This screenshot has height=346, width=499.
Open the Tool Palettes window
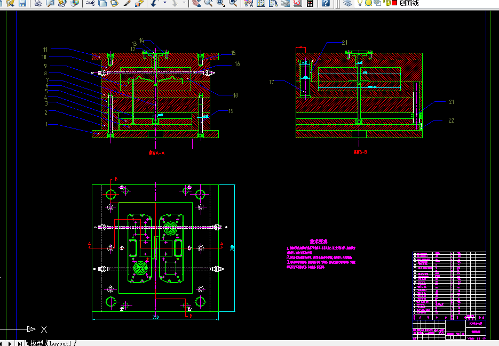pos(273,3)
